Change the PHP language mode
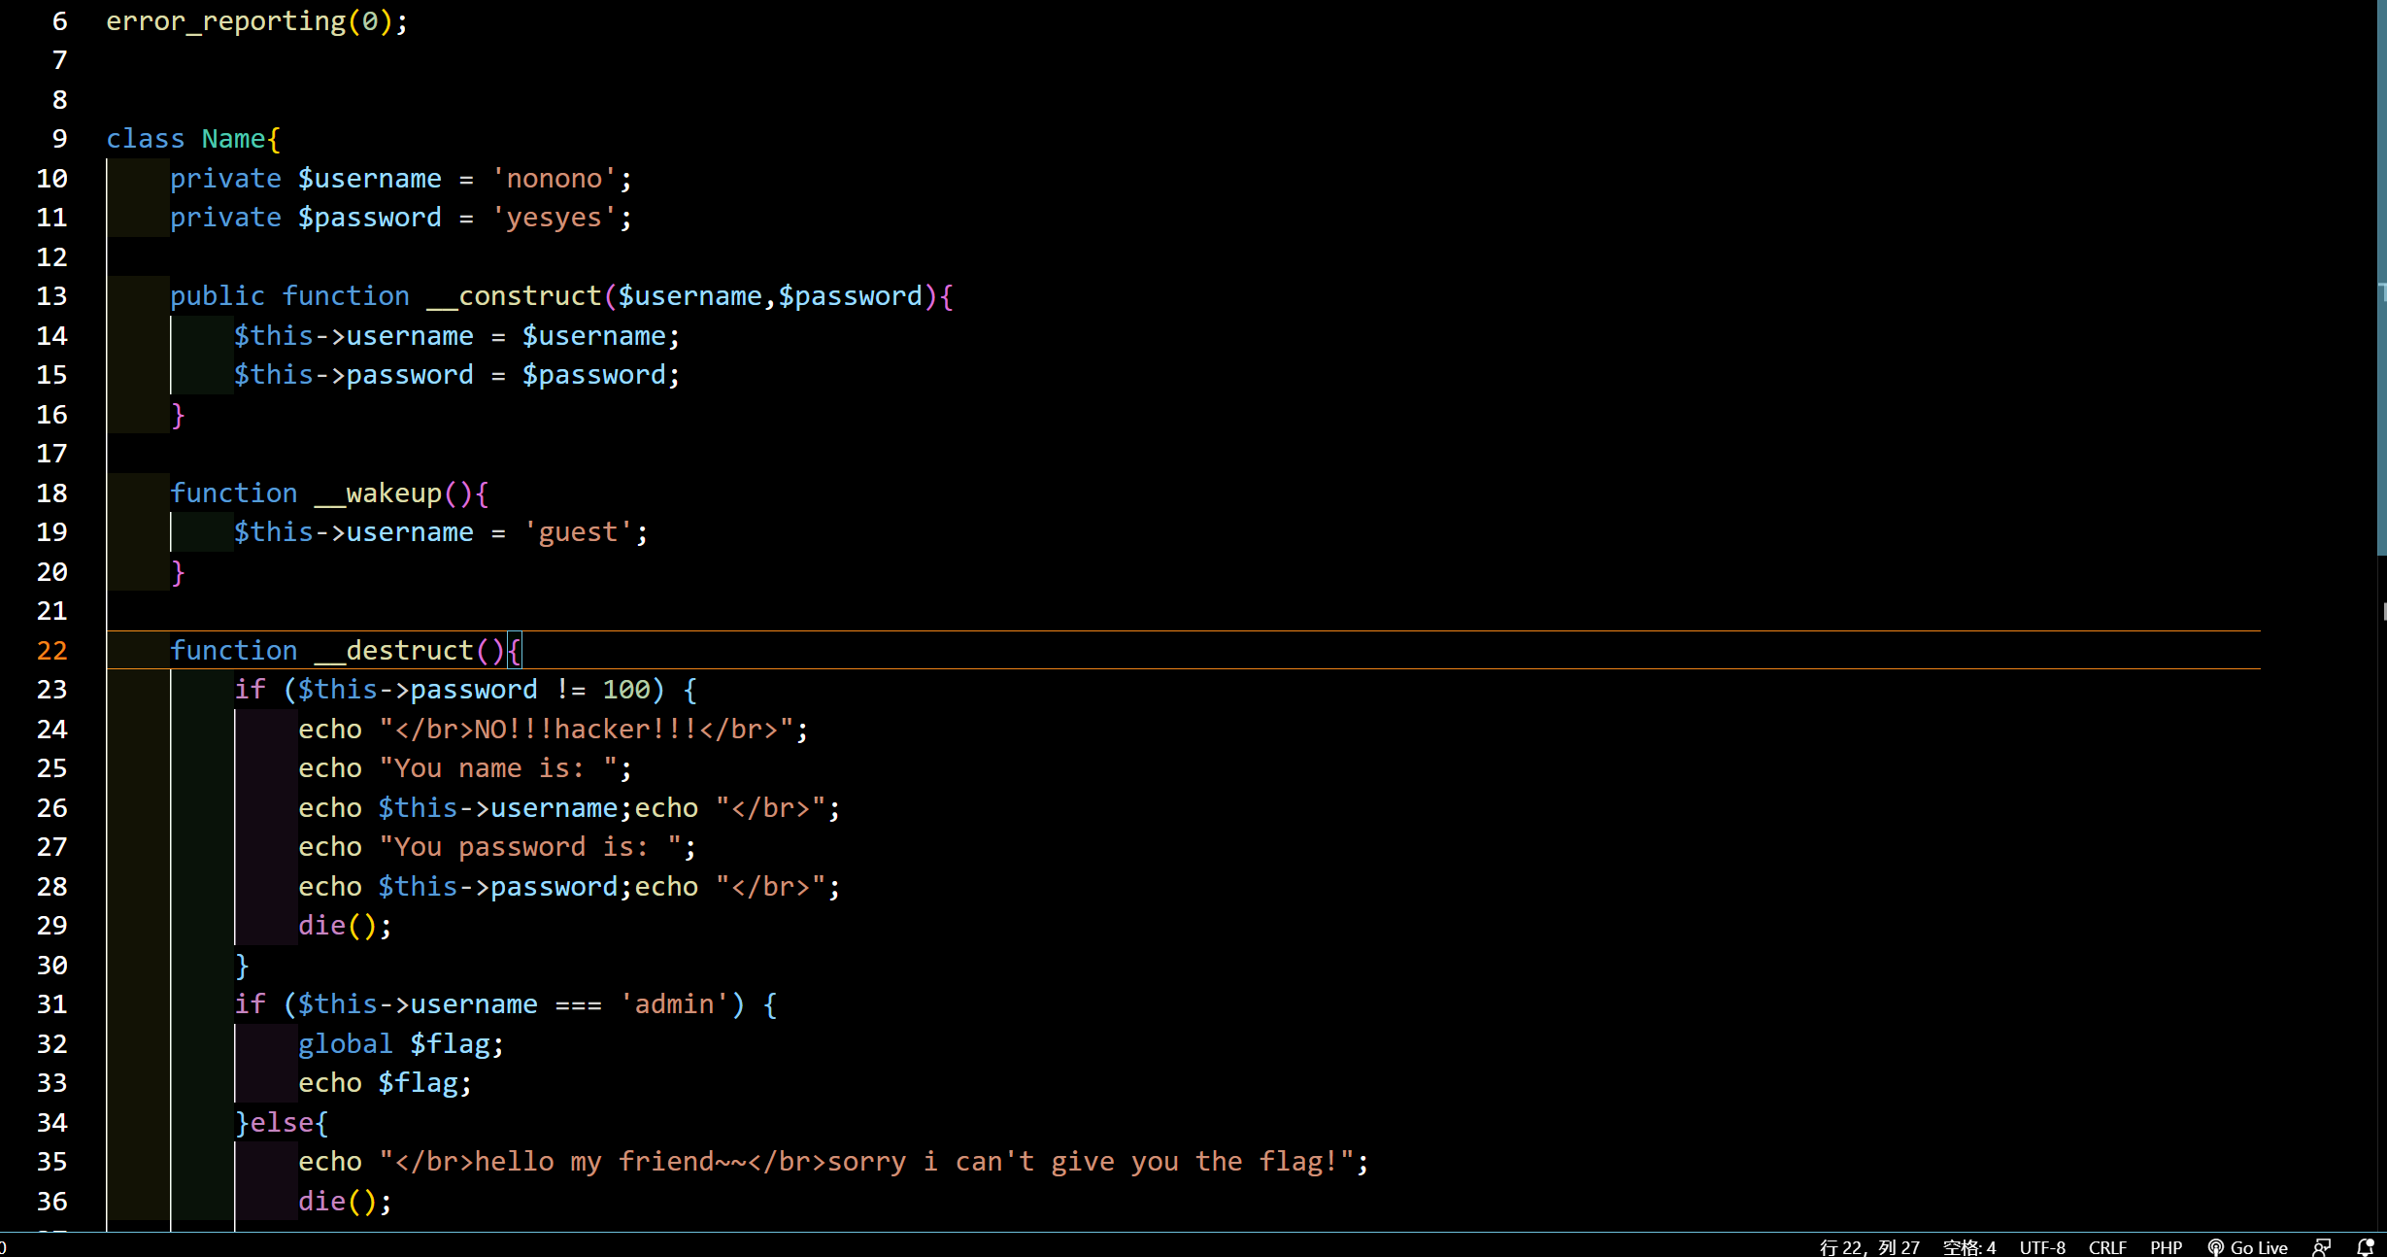 (2166, 1247)
